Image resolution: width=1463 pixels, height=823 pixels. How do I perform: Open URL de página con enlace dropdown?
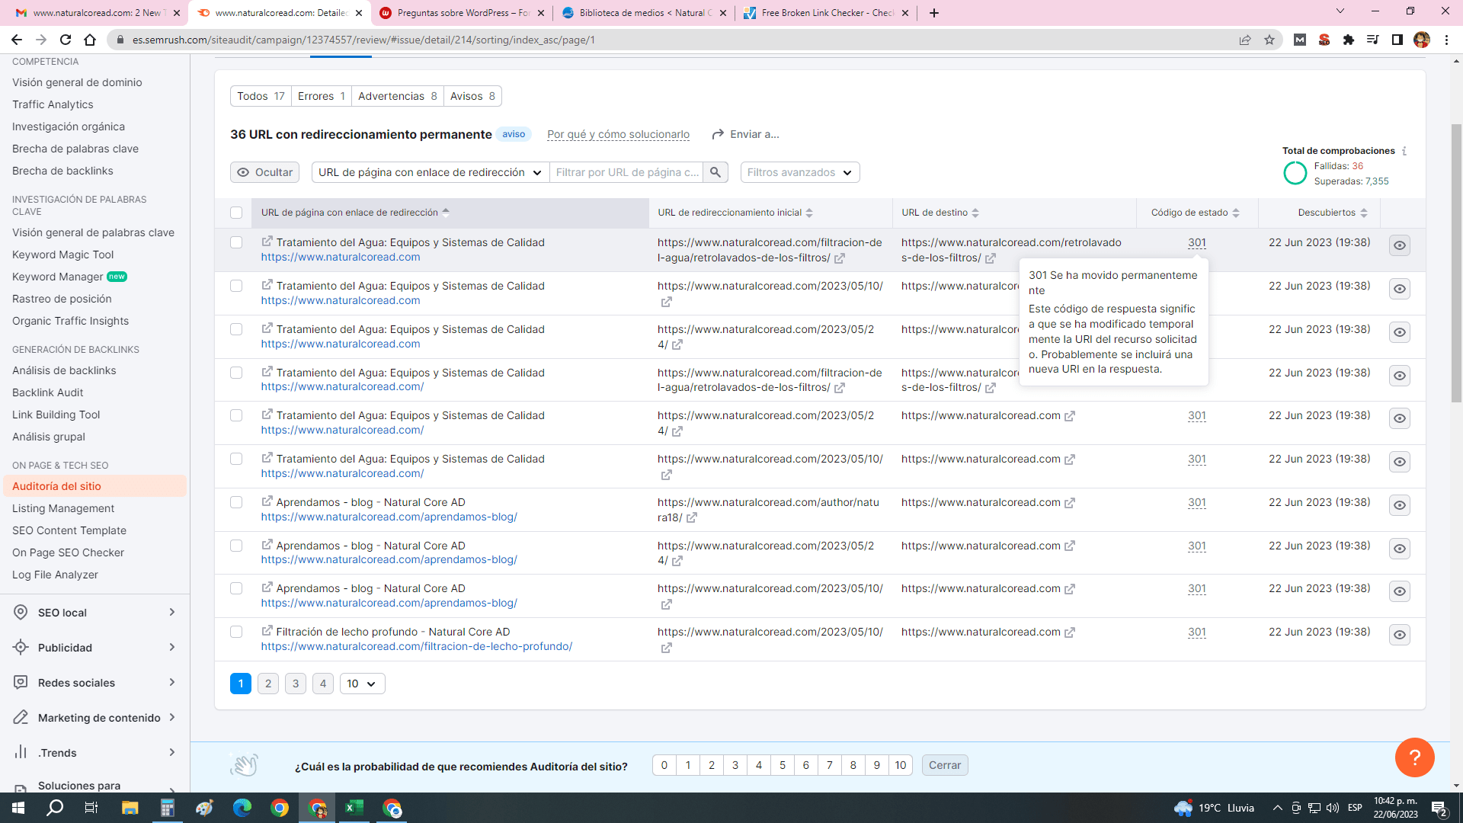431,172
